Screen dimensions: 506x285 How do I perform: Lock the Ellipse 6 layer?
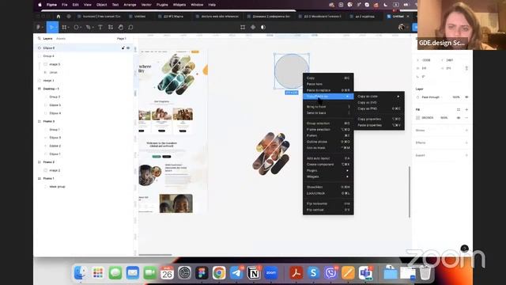point(123,47)
